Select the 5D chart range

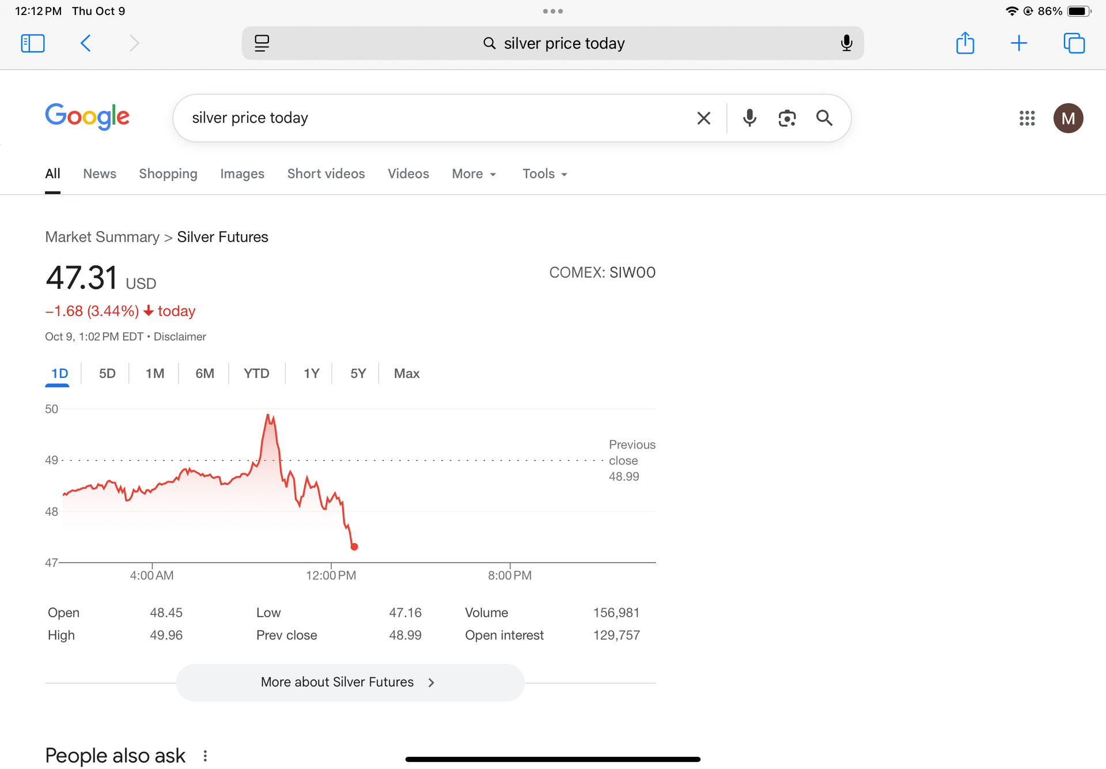click(x=107, y=374)
